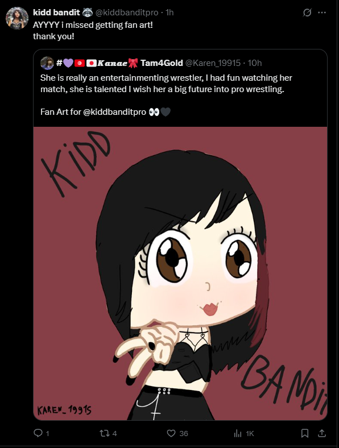This screenshot has width=339, height=448.
Task: Click the repost count number 4
Action: coord(115,434)
